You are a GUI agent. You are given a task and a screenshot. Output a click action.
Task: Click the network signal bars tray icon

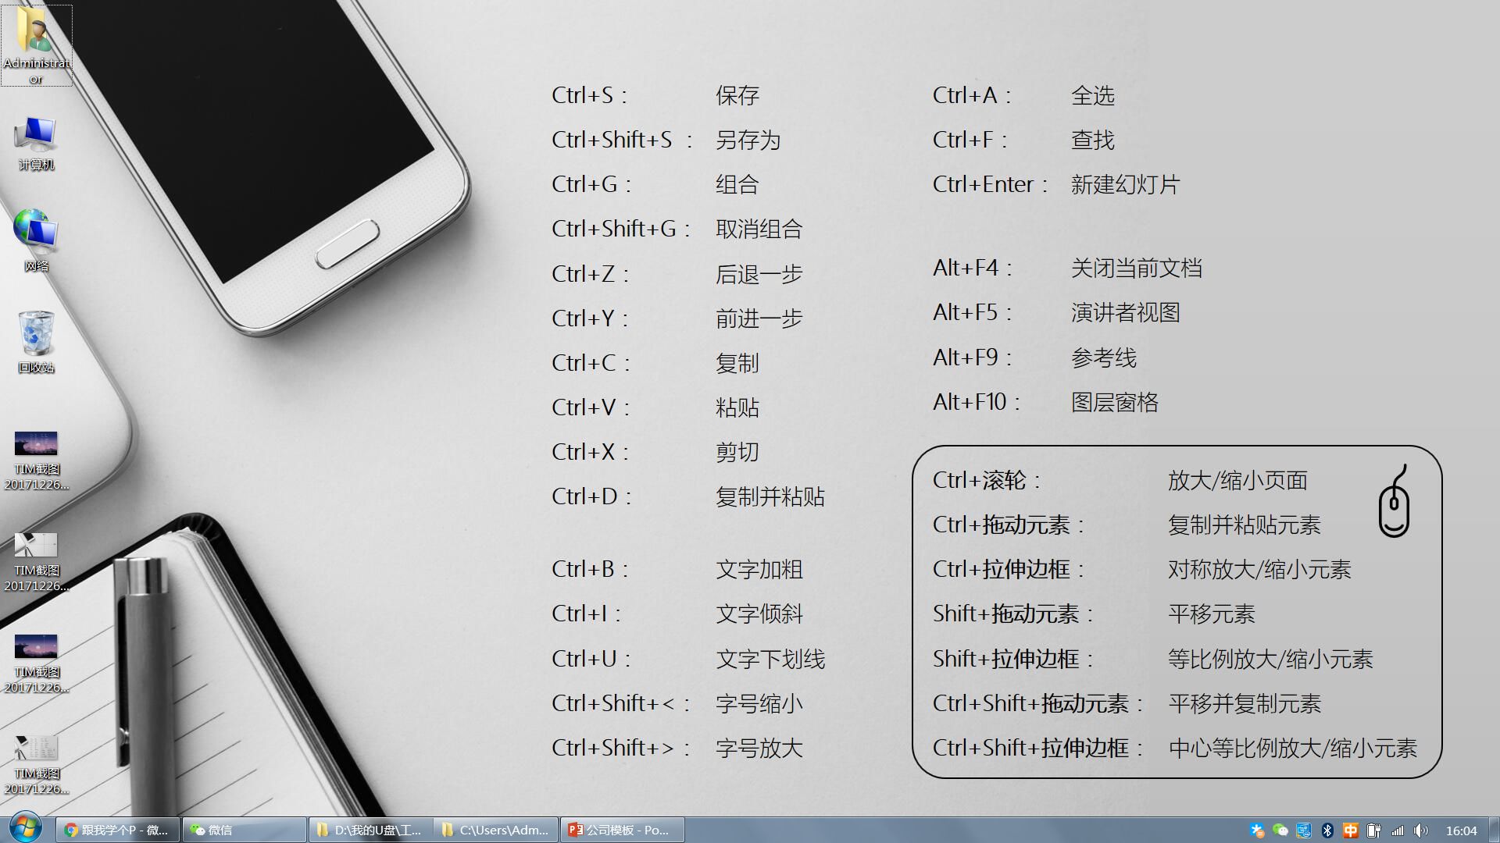tap(1398, 831)
